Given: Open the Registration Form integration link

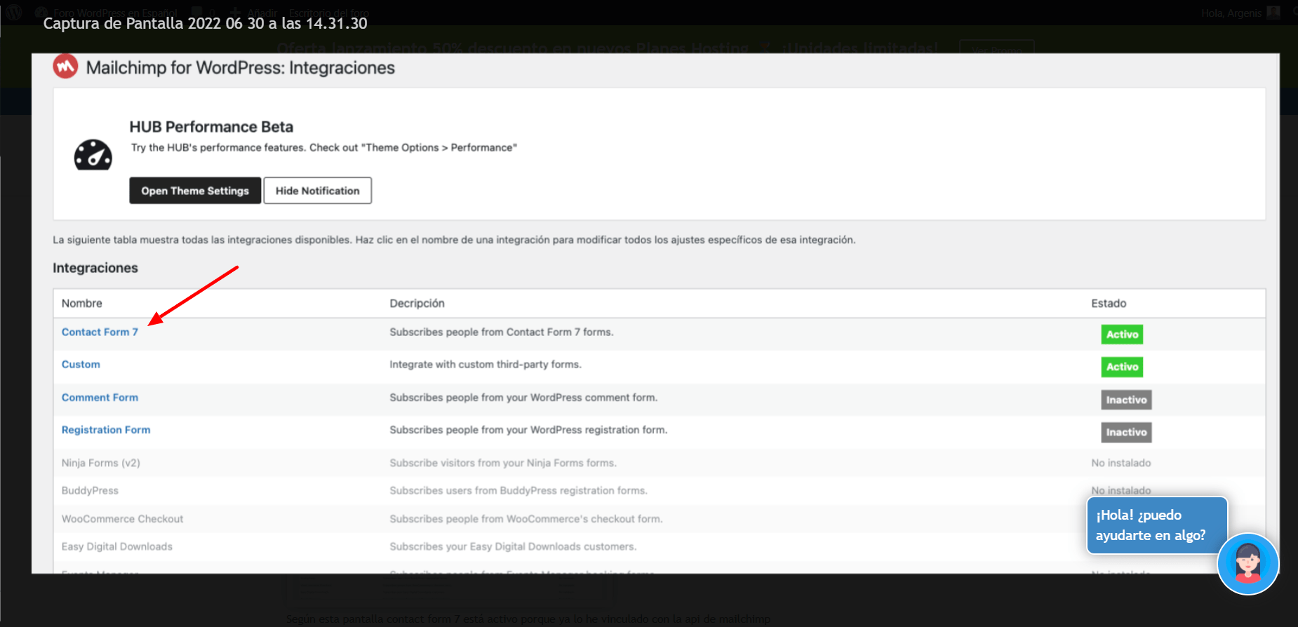Looking at the screenshot, I should pyautogui.click(x=106, y=430).
